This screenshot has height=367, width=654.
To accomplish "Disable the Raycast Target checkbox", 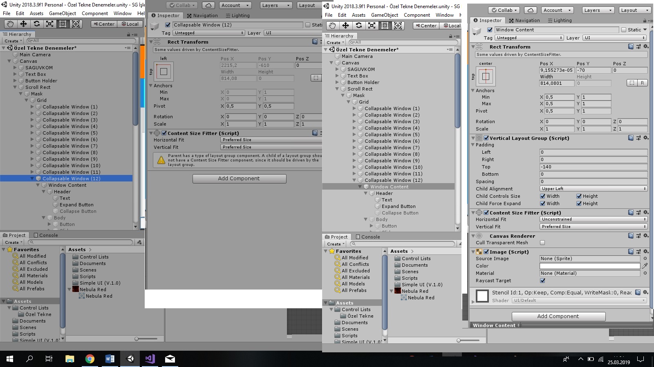I will pos(542,281).
